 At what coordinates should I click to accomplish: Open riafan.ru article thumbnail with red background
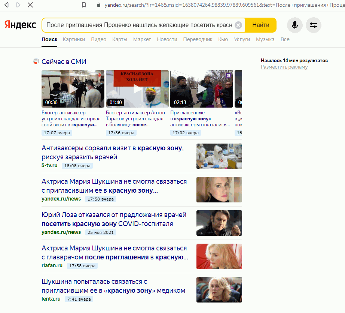[x=219, y=256]
